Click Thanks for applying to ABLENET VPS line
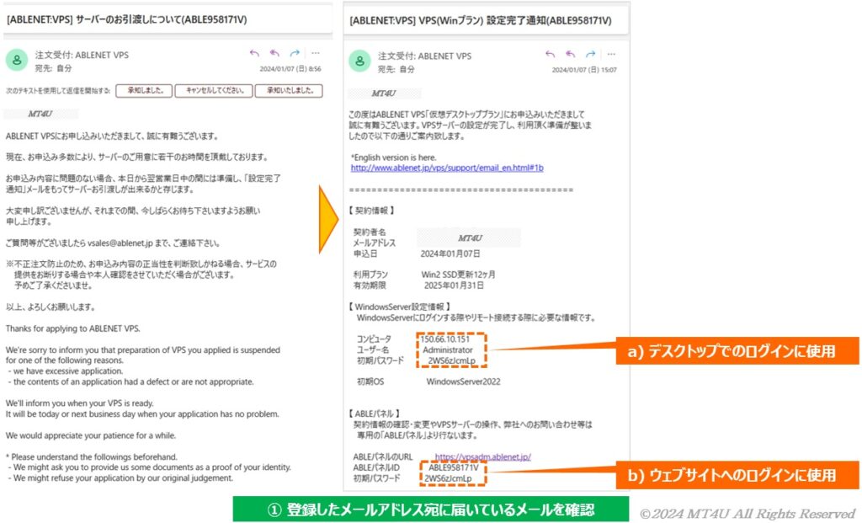 tap(73, 328)
